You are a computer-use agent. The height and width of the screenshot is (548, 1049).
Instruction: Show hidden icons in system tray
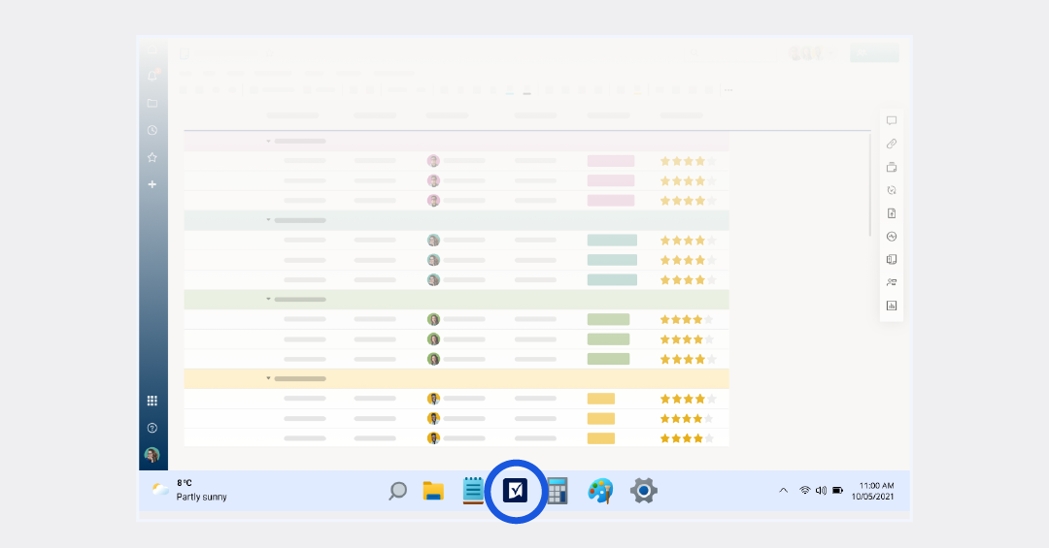click(x=783, y=491)
